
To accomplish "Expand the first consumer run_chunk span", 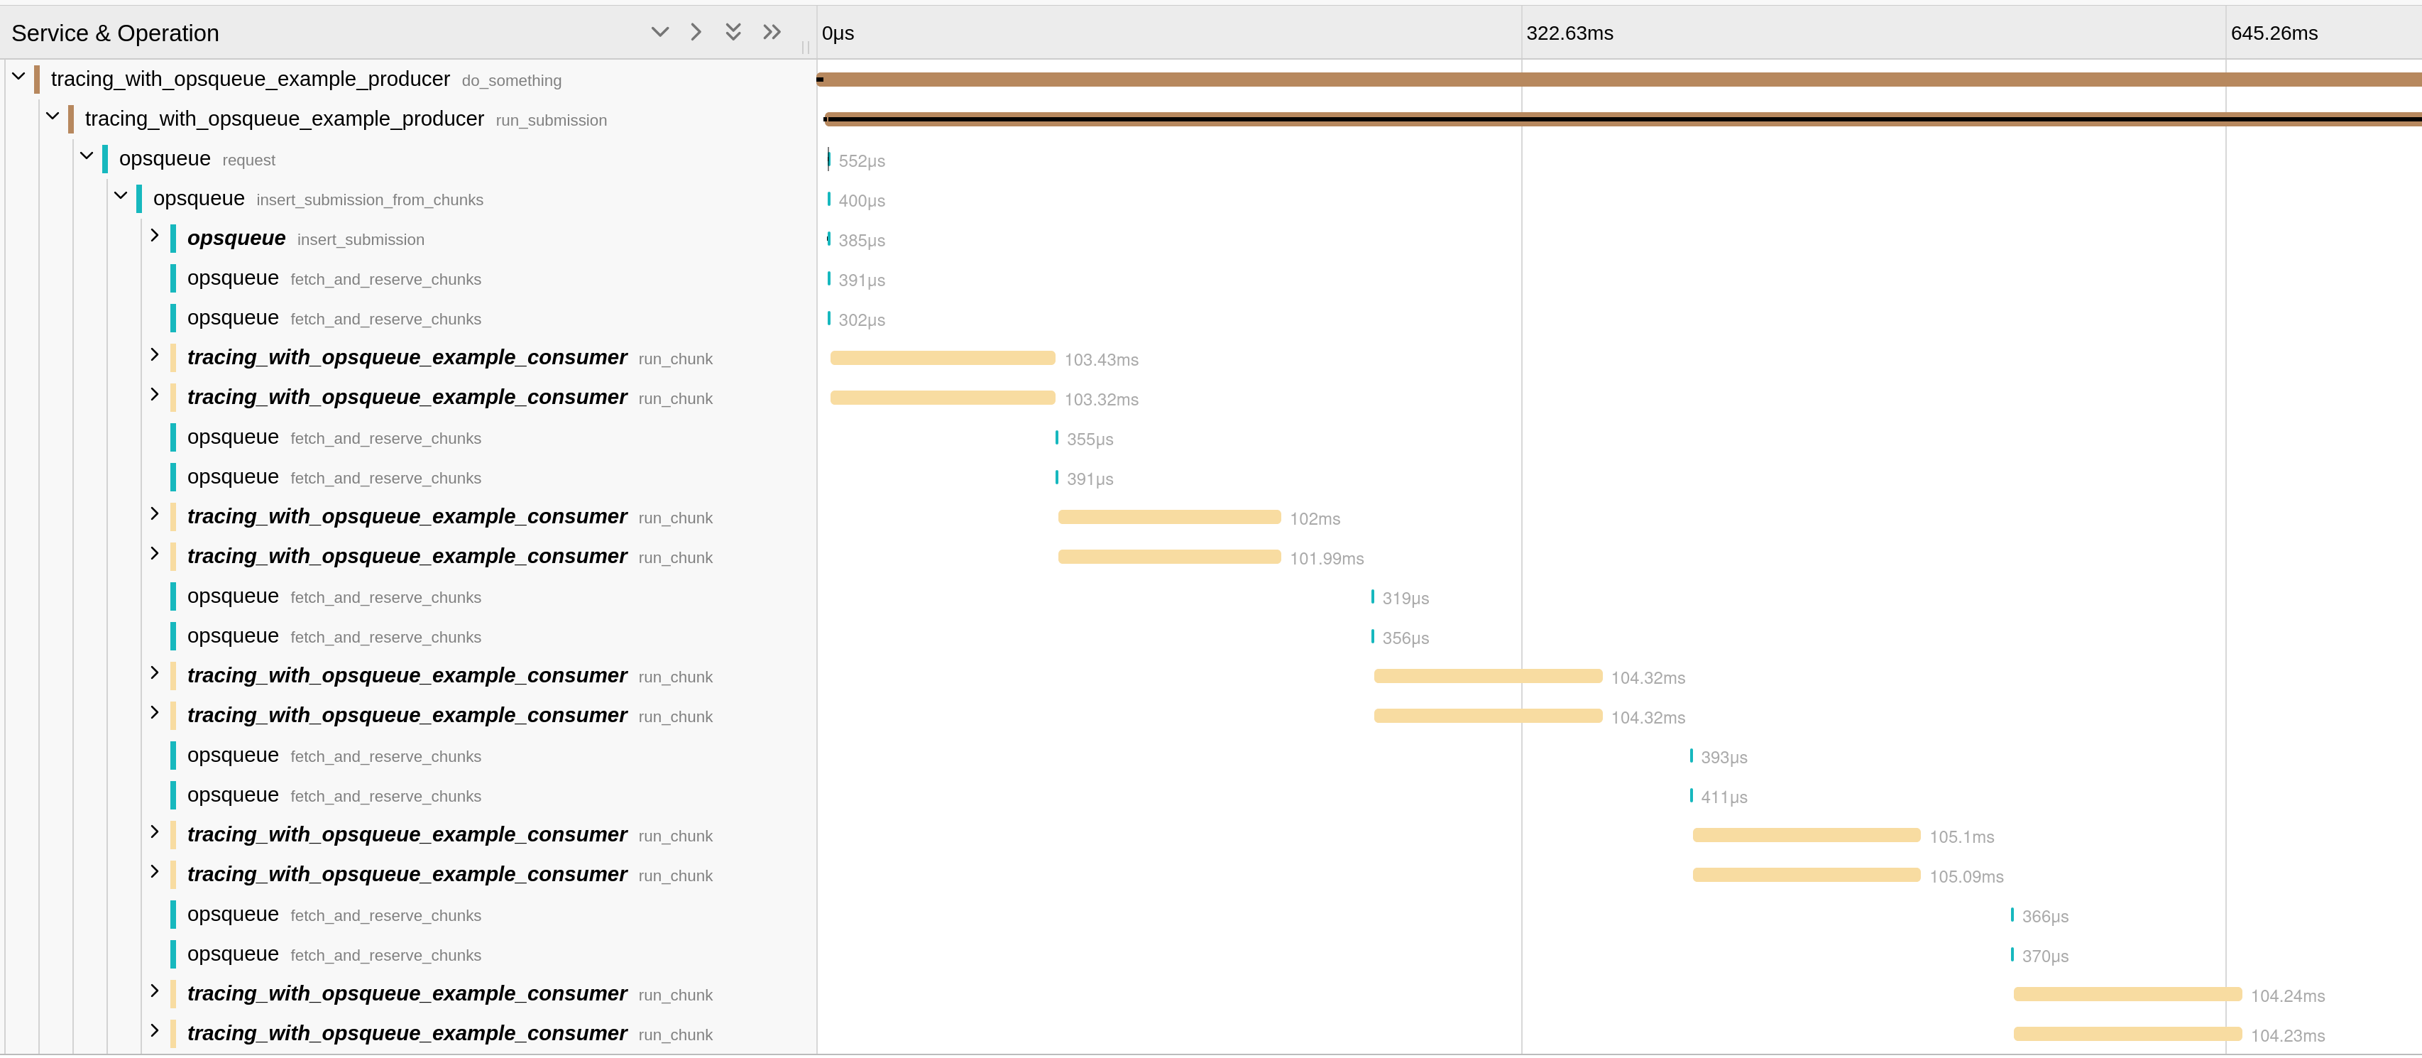I will click(x=154, y=354).
